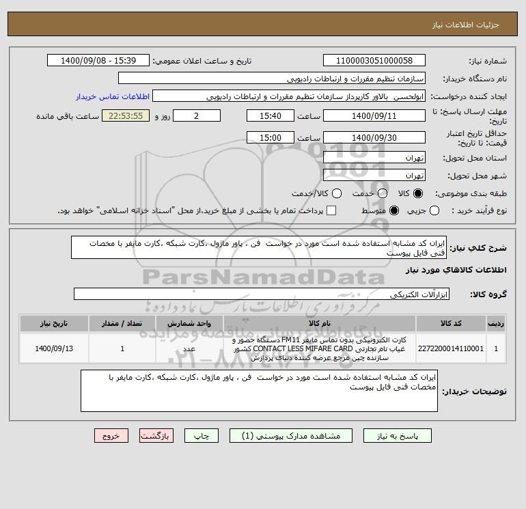The width and height of the screenshot is (526, 509).
Task: Click product name cell with MIFARE CARD
Action: (320, 348)
